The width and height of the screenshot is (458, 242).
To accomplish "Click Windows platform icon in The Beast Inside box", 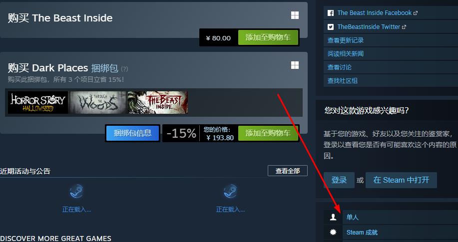I will 295,15.
